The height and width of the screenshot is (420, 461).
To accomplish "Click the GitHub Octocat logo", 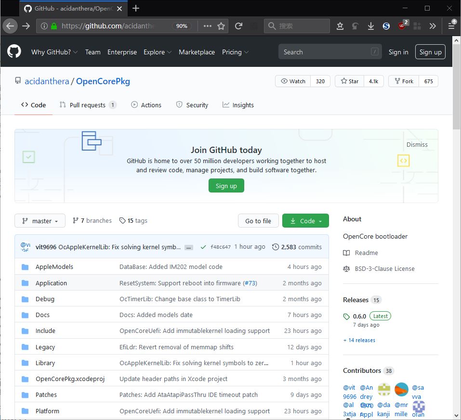I will (14, 51).
